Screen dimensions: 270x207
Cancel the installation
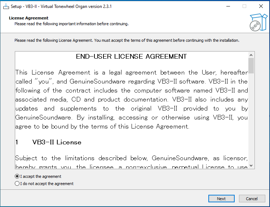[x=252, y=199]
